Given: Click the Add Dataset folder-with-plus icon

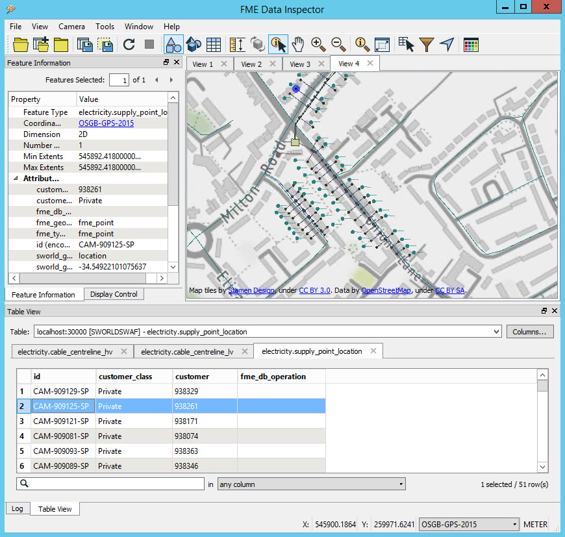Looking at the screenshot, I should tap(41, 45).
